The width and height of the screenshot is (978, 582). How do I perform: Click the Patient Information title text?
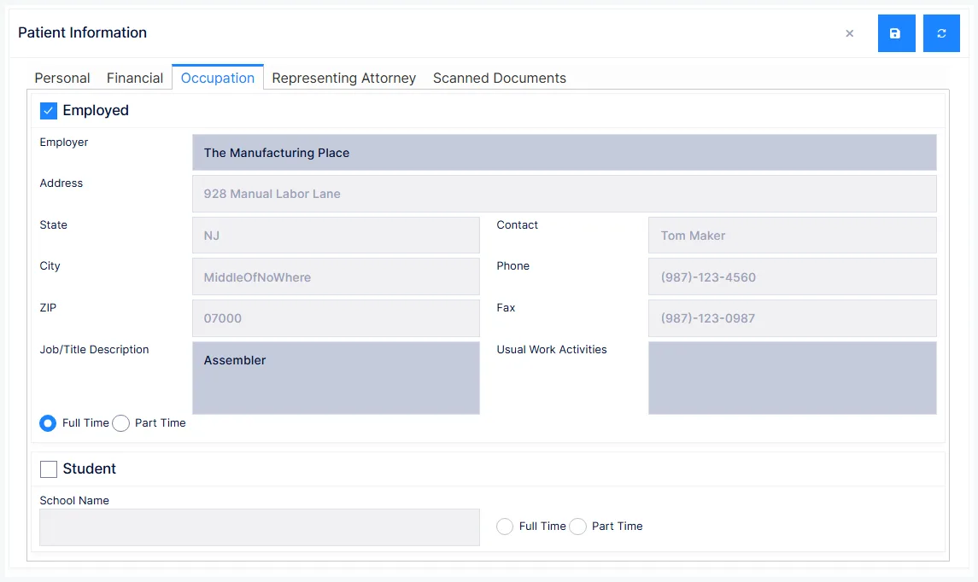(82, 32)
